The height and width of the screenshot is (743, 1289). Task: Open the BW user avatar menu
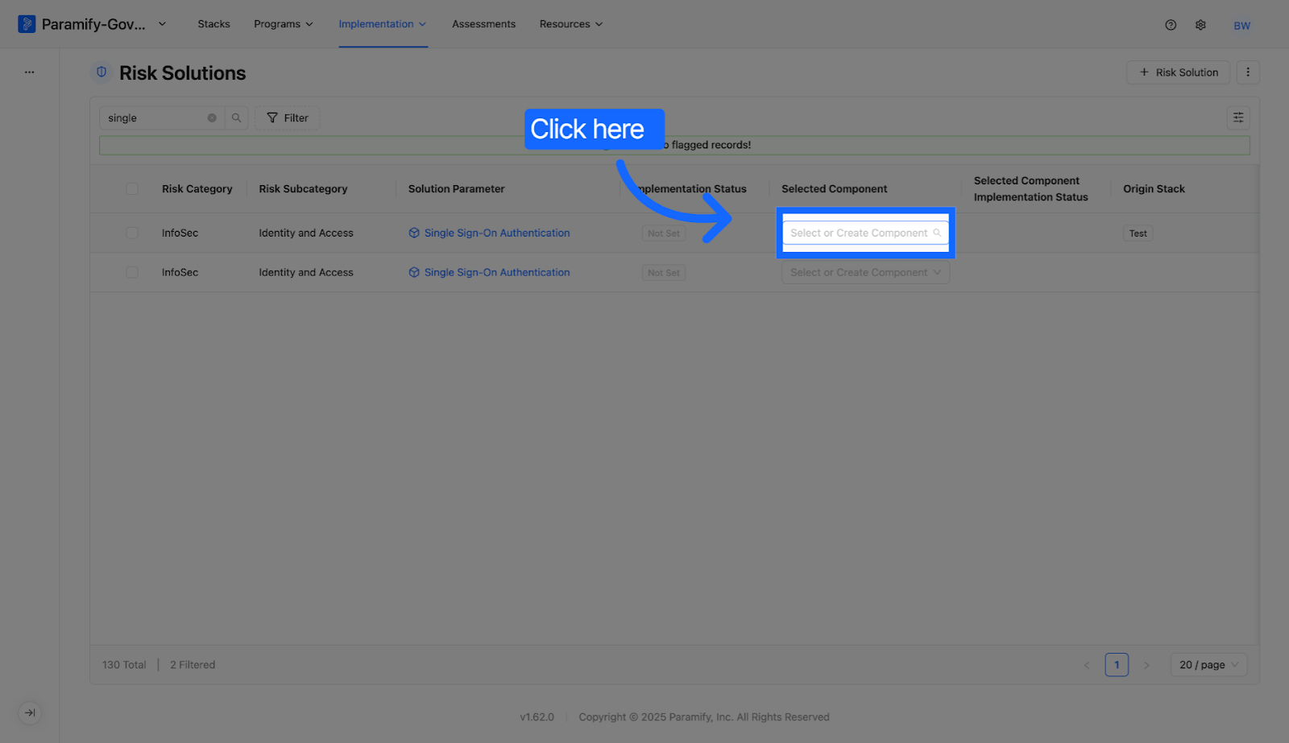(x=1242, y=25)
